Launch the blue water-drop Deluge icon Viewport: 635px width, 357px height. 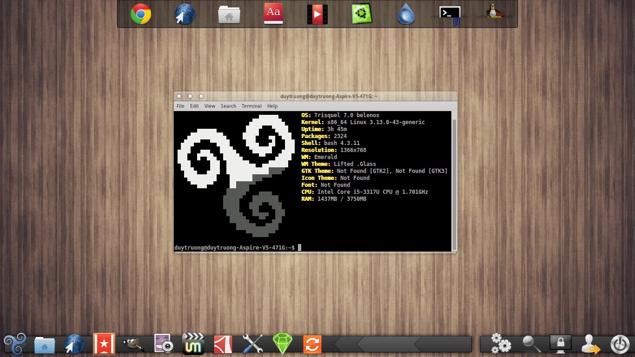point(406,14)
